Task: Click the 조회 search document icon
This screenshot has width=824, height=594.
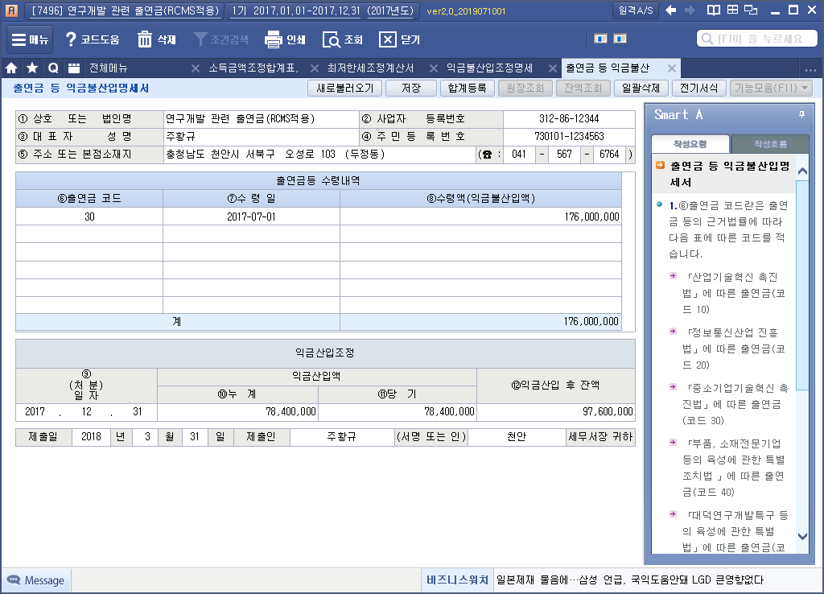Action: (332, 39)
